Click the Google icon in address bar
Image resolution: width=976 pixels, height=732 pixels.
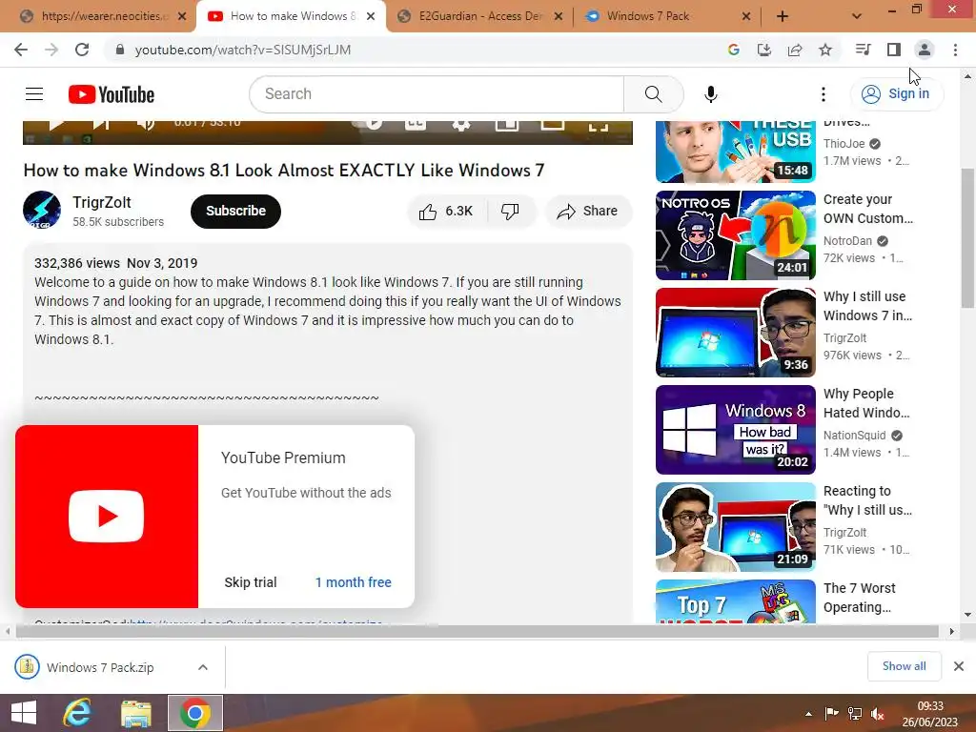733,50
